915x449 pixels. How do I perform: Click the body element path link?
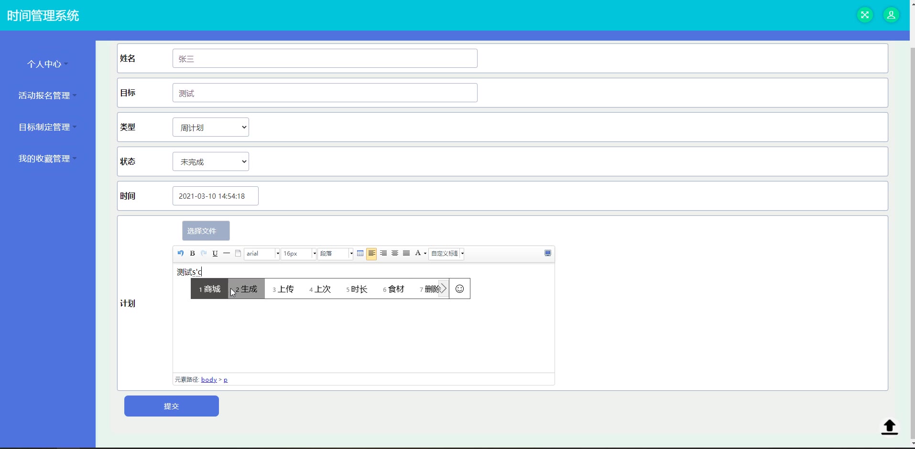[x=209, y=380]
